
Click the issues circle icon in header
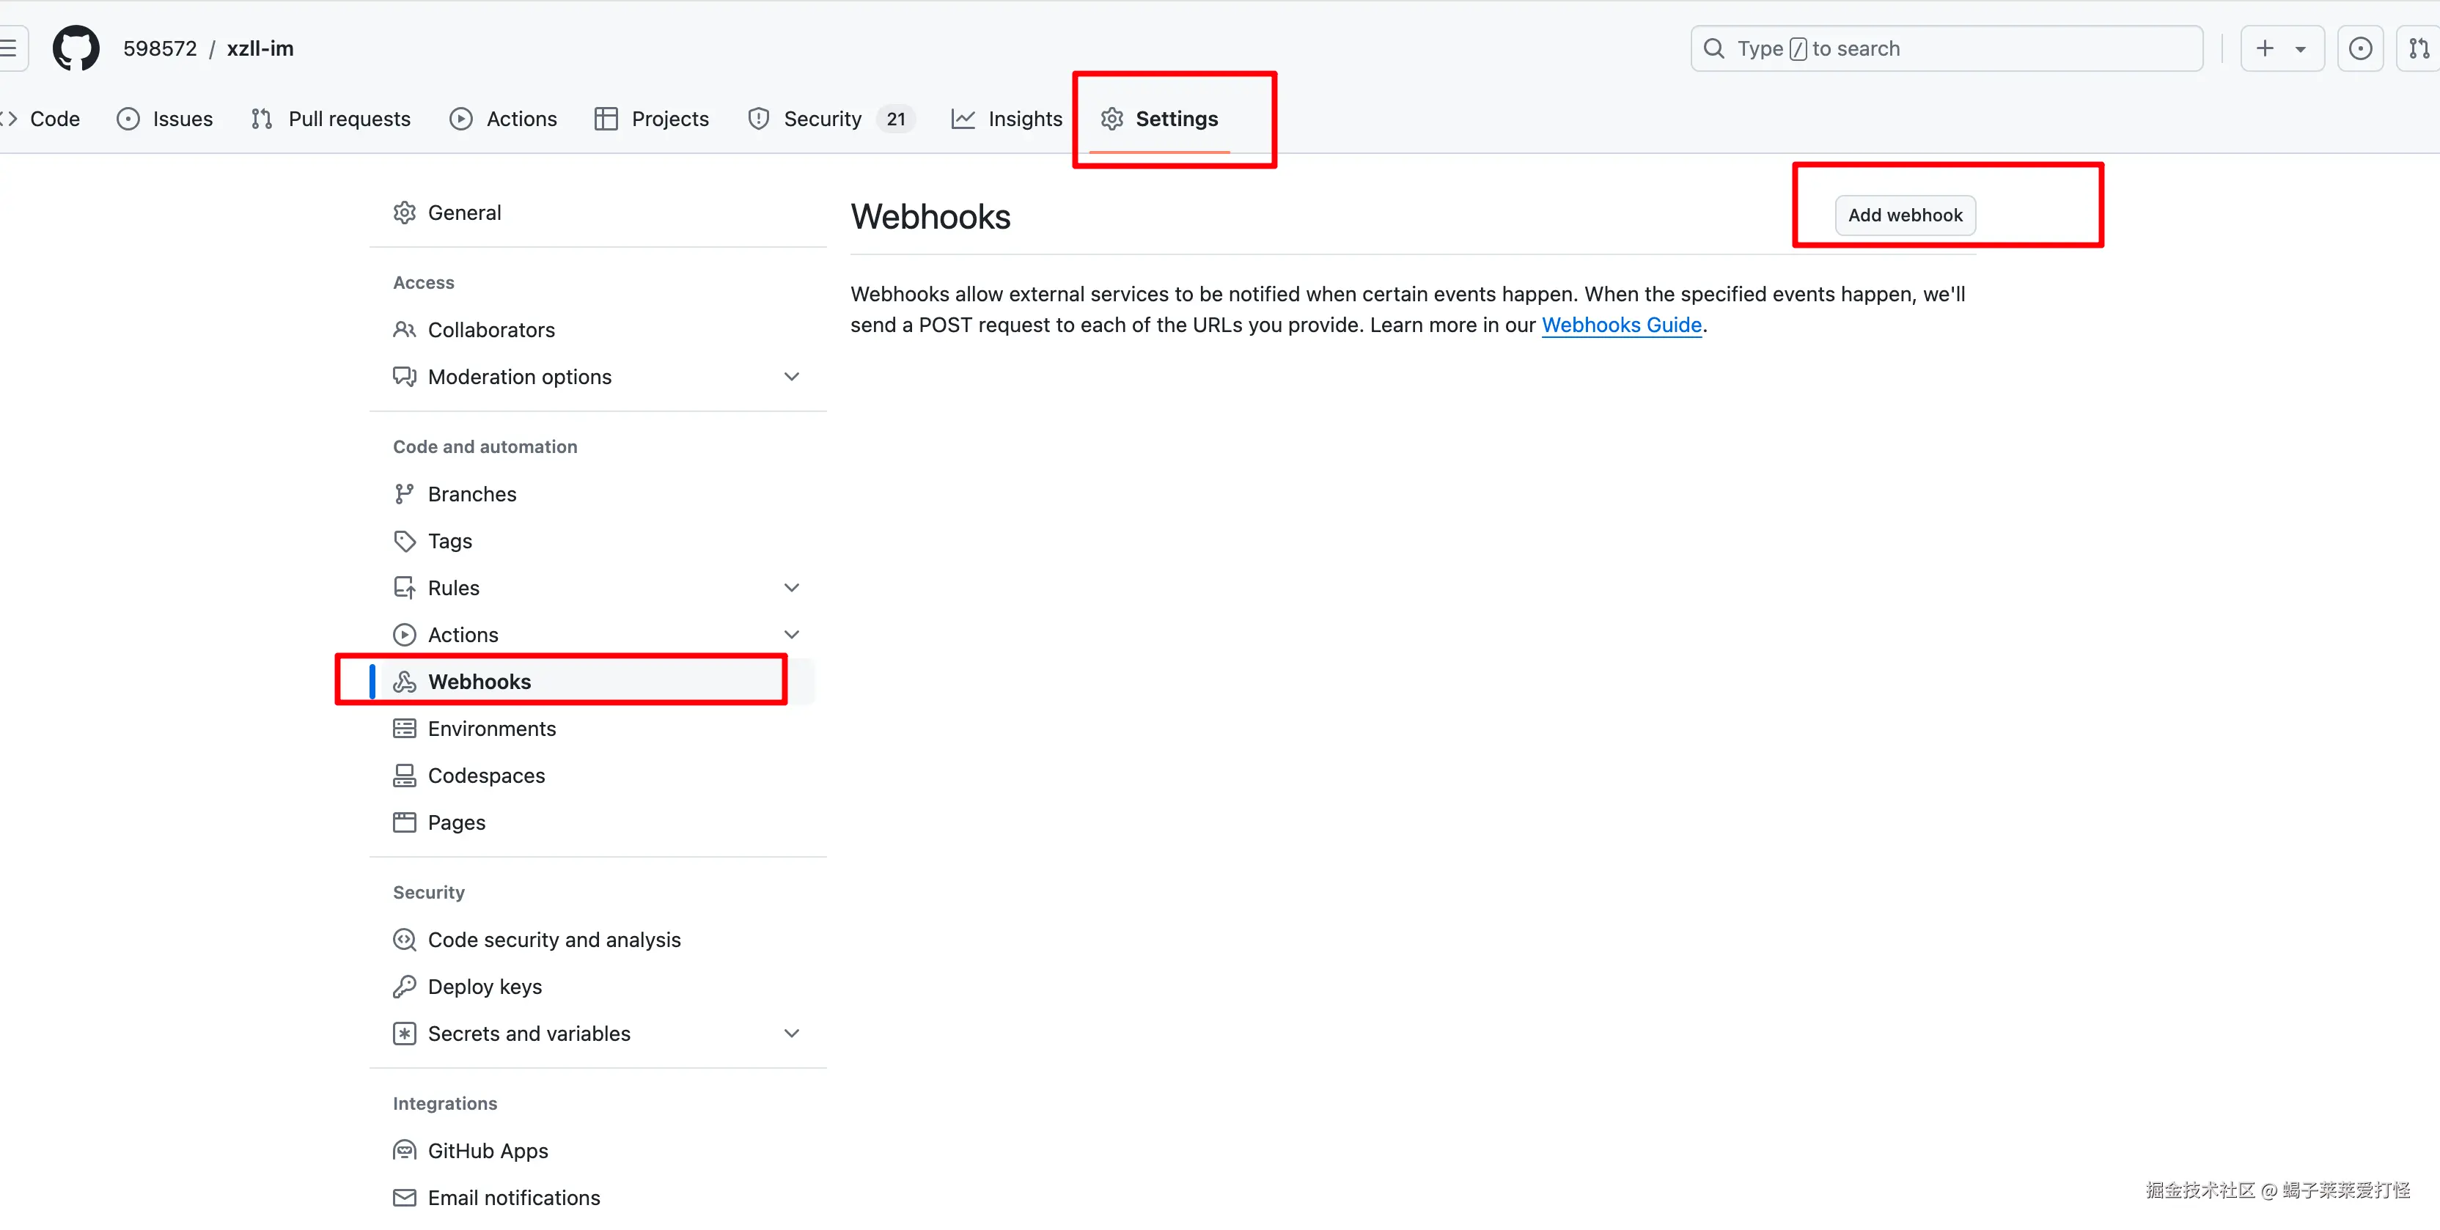click(2359, 48)
